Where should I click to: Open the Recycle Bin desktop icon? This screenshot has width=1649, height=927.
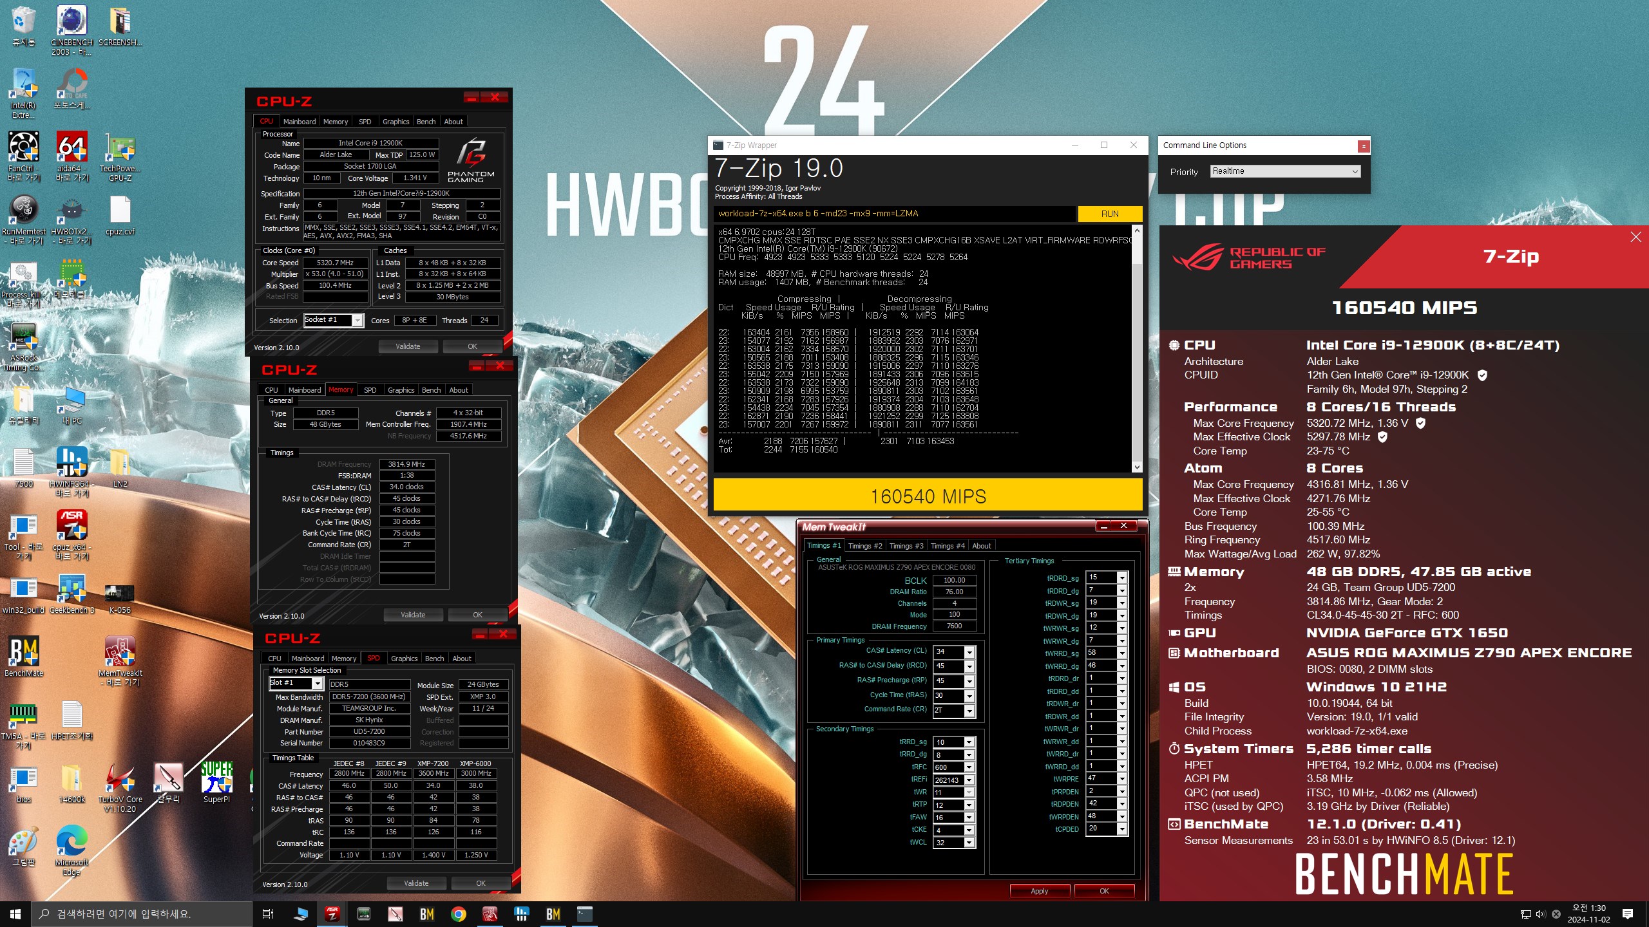point(23,26)
